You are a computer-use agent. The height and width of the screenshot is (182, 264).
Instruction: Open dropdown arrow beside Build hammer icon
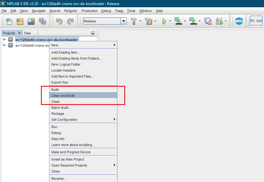pos(140,21)
